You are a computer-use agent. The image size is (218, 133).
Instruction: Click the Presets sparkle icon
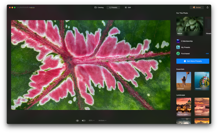(110, 8)
